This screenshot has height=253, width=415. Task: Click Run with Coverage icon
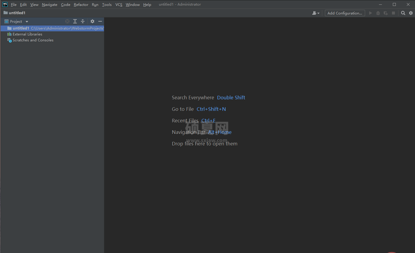pos(386,13)
